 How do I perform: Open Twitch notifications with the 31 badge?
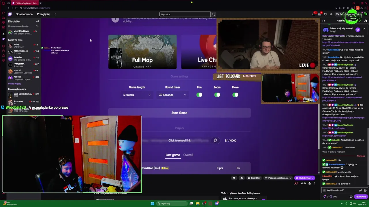coord(314,14)
